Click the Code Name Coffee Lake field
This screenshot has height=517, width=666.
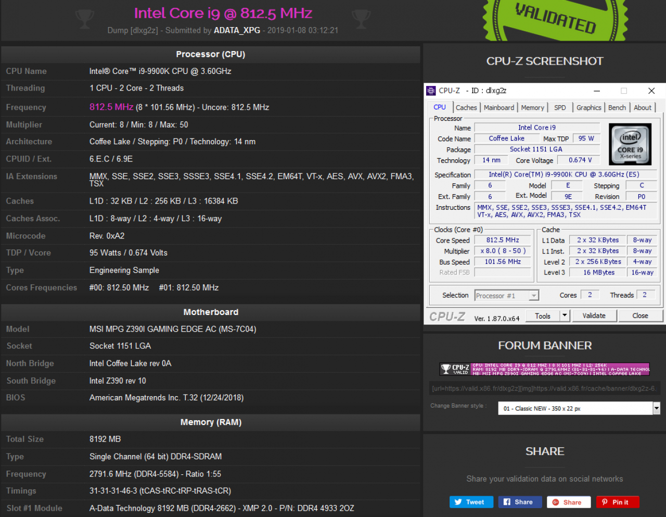pos(506,138)
